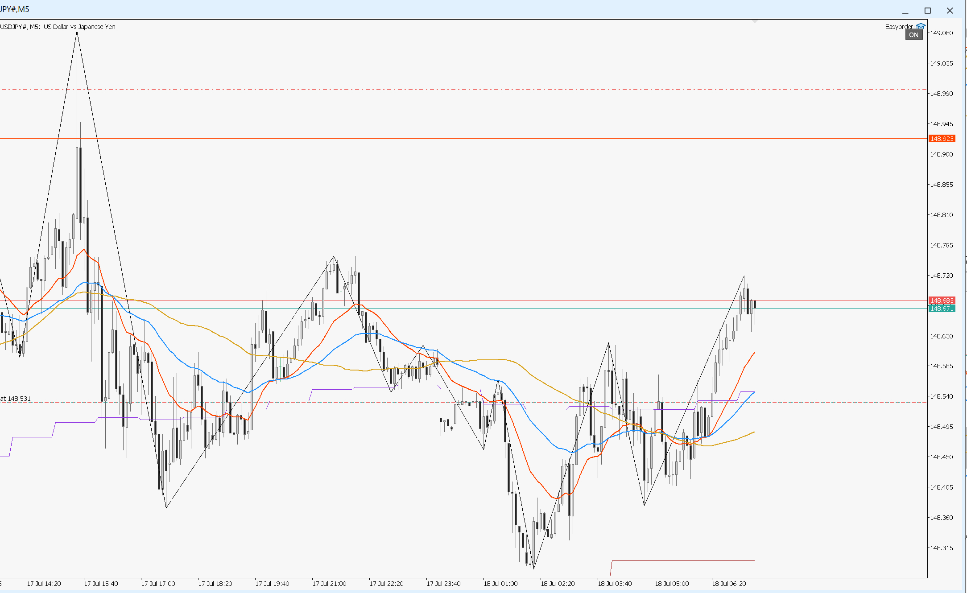Click the 148.540 price scale label
This screenshot has height=593, width=967.
941,396
